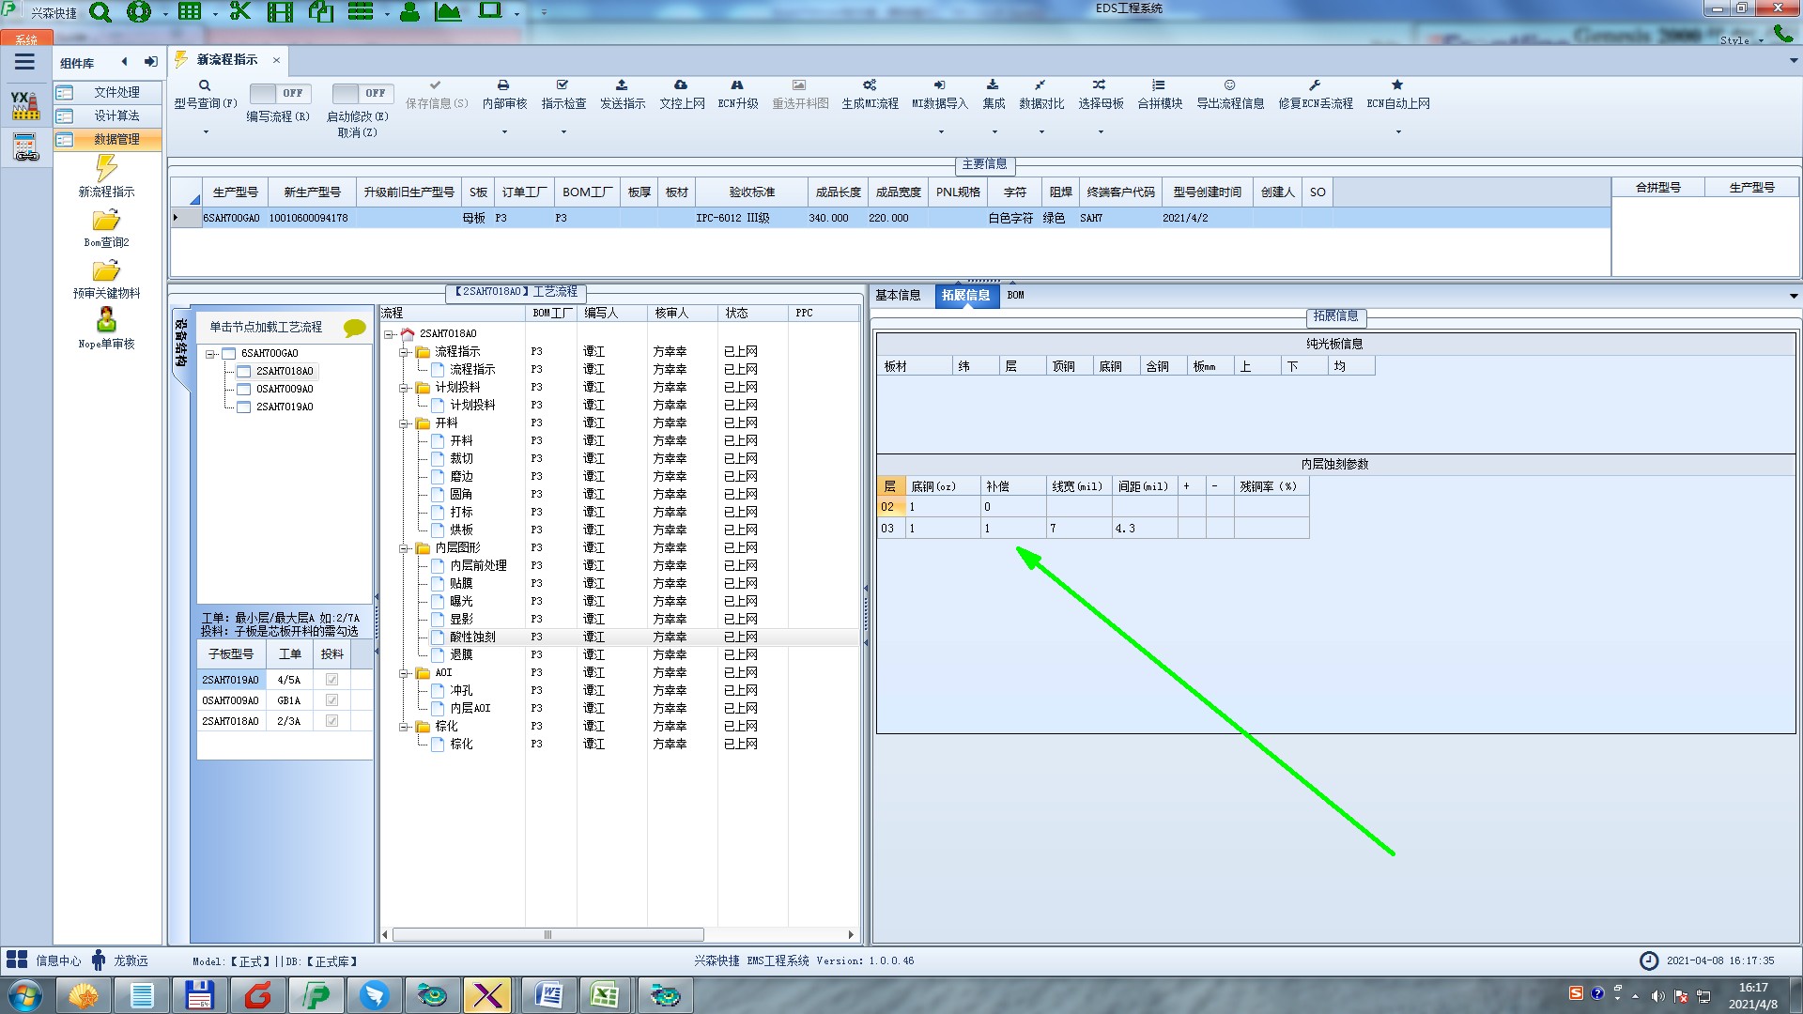Open the Bom查询2 folder icon
Viewport: 1803px width, 1014px height.
coord(106,221)
